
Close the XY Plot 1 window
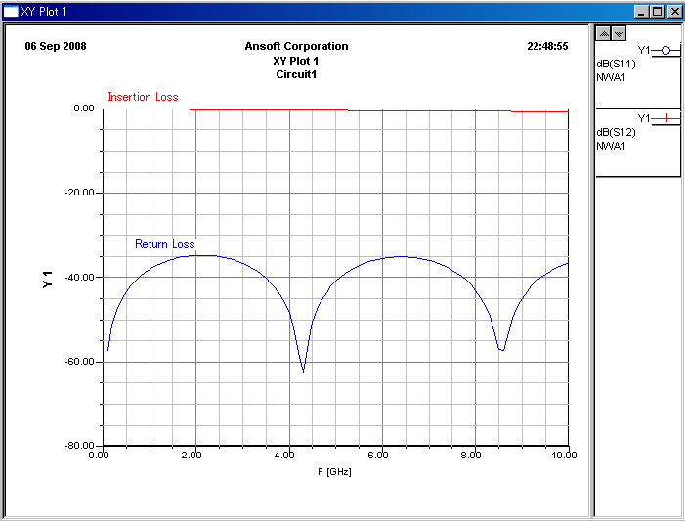point(674,12)
